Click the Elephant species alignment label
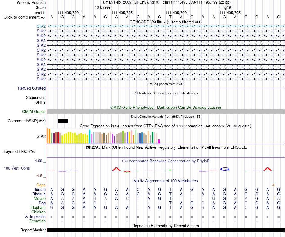The height and width of the screenshot is (237, 285). 38,207
